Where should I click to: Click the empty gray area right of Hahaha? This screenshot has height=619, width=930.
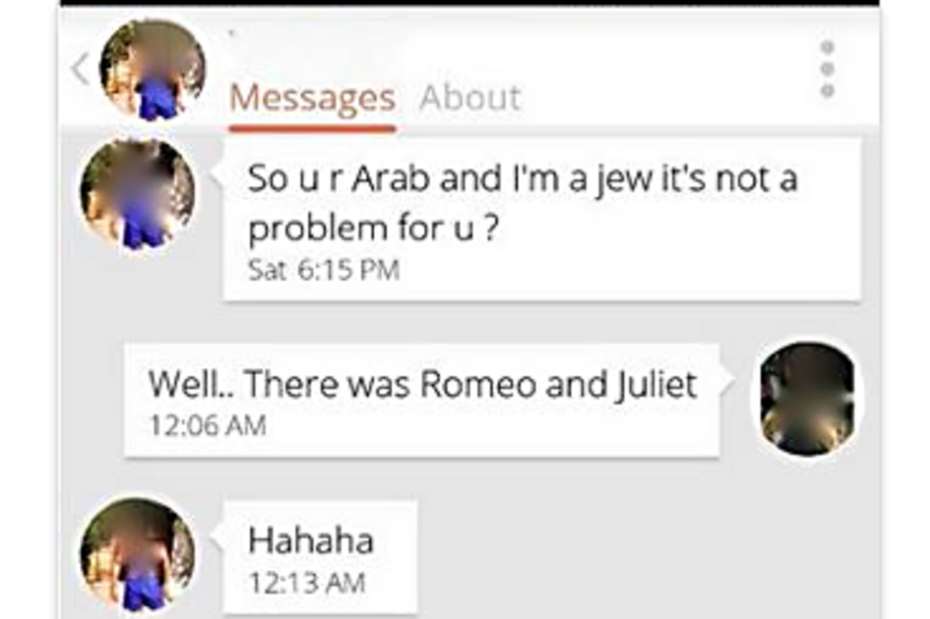[x=643, y=557]
